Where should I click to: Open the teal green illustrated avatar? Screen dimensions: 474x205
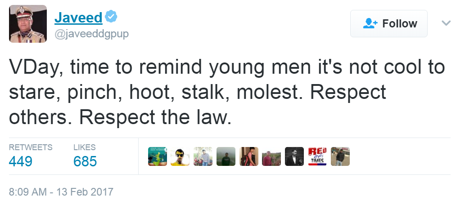click(x=157, y=156)
